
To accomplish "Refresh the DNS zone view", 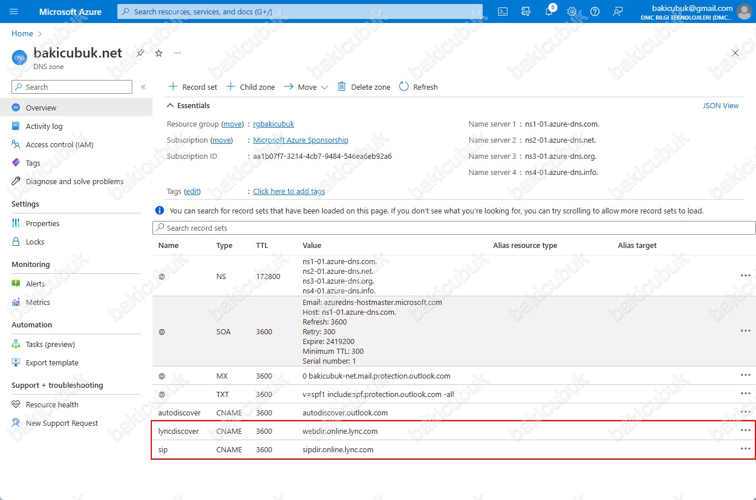I will click(x=418, y=87).
